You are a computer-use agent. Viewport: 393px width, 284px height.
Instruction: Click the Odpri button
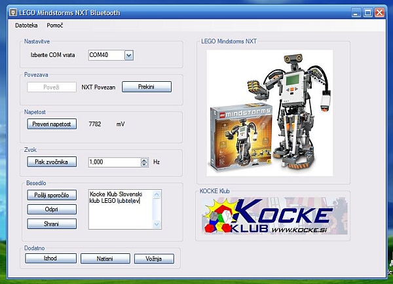pyautogui.click(x=52, y=209)
